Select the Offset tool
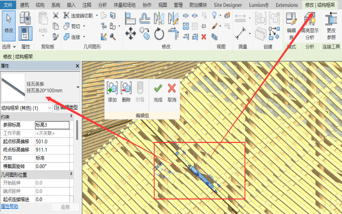The width and height of the screenshot is (342, 214). tap(145, 18)
